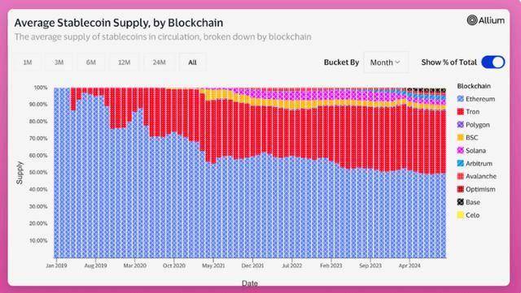Toggle Optimism series via legend entry
Image resolution: width=521 pixels, height=293 pixels.
coord(476,189)
